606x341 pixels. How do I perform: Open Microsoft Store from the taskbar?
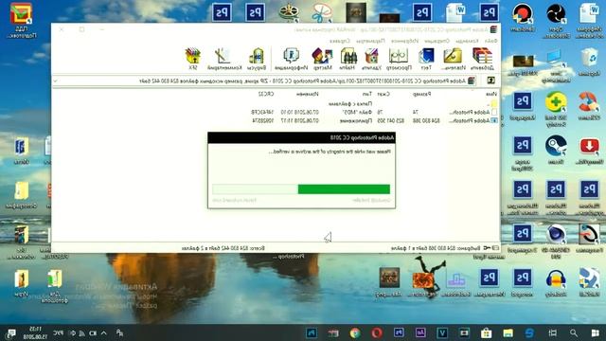click(x=486, y=332)
